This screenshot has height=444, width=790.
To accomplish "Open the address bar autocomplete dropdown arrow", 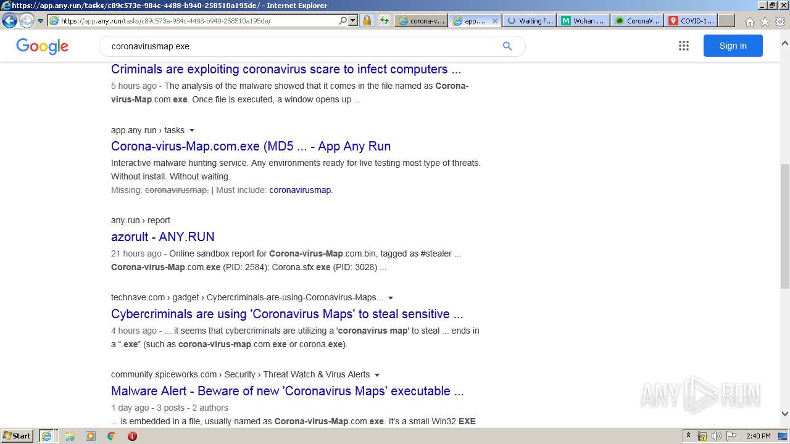I will coord(353,20).
